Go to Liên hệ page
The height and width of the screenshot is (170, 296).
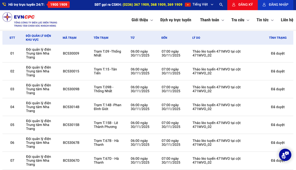(x=287, y=20)
